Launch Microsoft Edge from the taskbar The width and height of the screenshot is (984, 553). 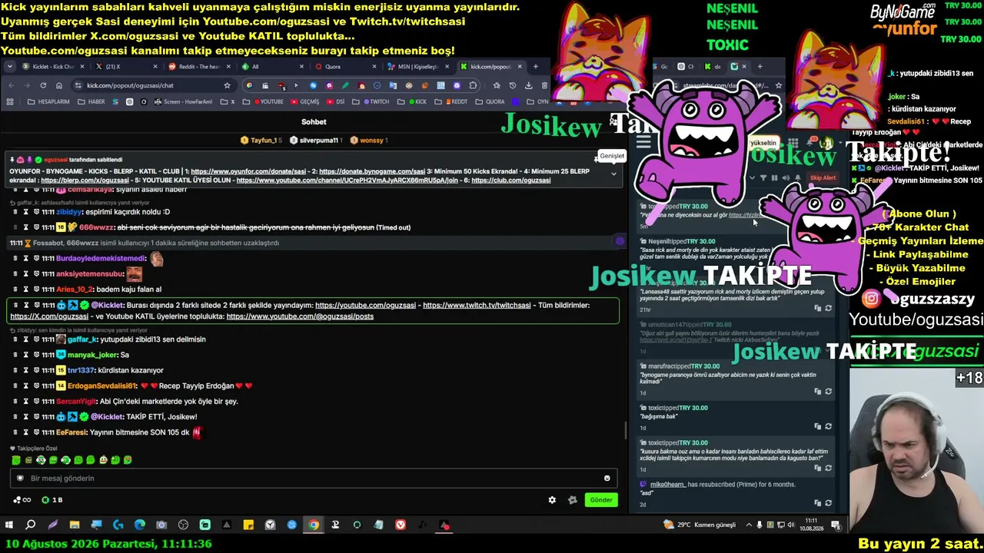tap(140, 525)
